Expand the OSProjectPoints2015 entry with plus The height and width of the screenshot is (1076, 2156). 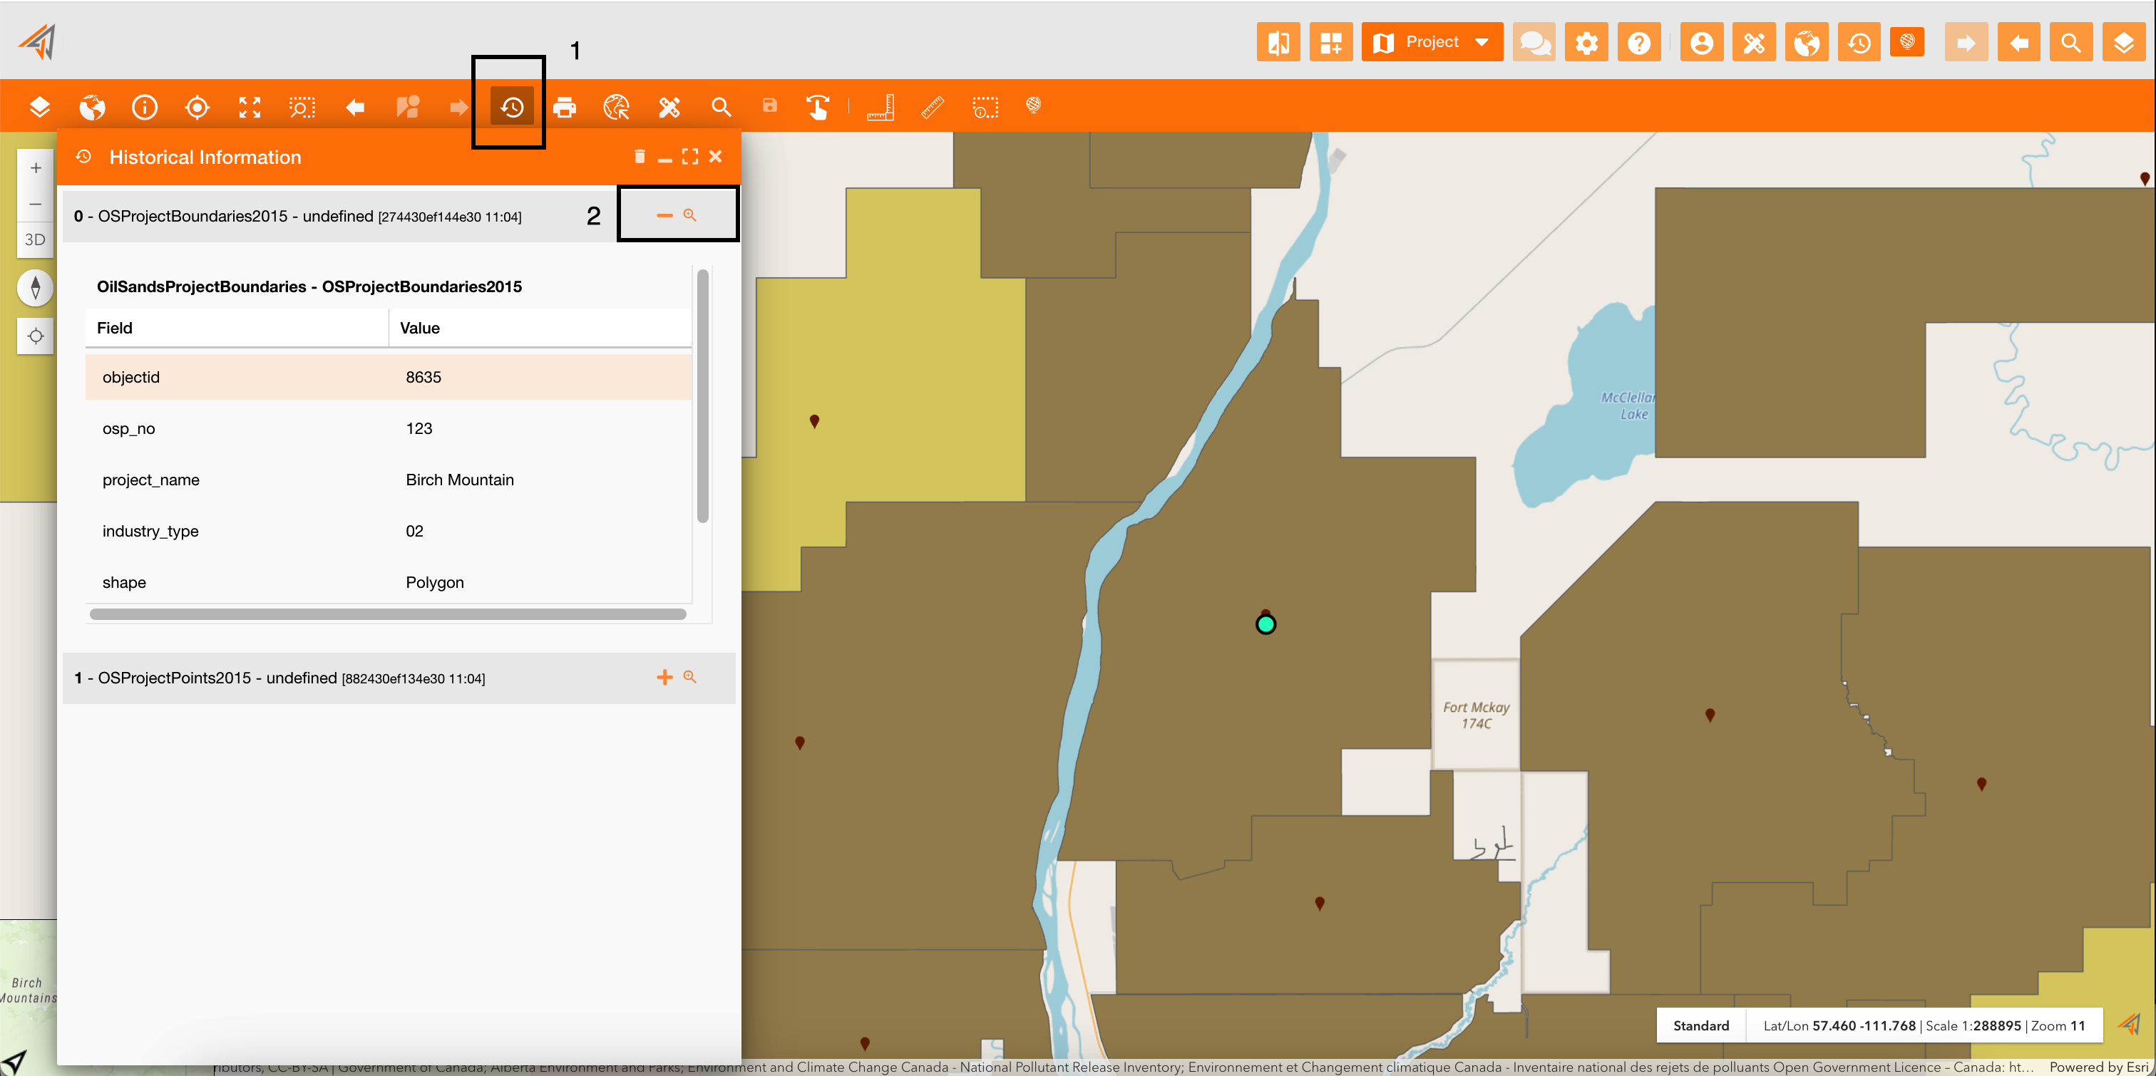coord(664,678)
